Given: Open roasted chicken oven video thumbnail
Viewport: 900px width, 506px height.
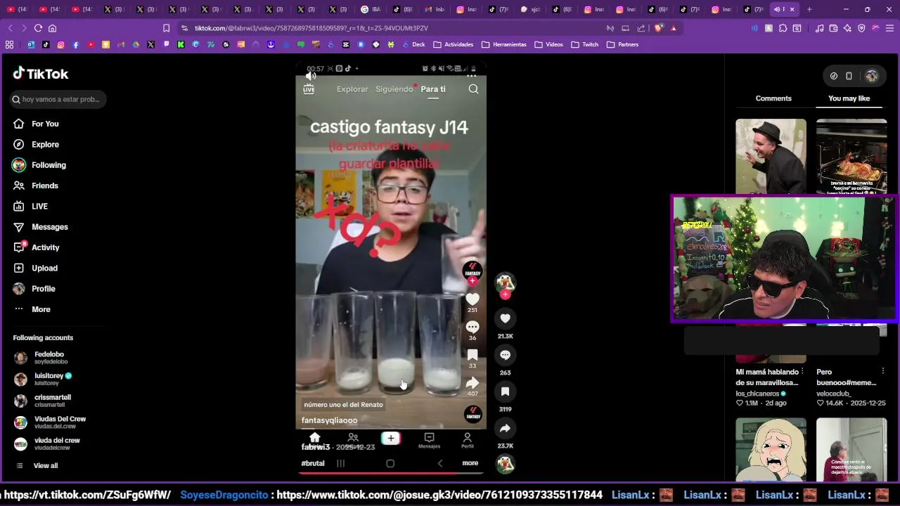Looking at the screenshot, I should click(x=851, y=156).
